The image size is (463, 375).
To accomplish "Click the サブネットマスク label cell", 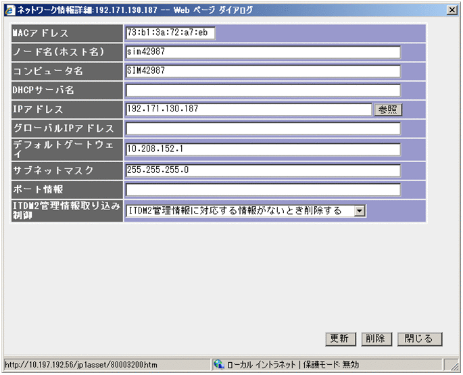I will [67, 171].
